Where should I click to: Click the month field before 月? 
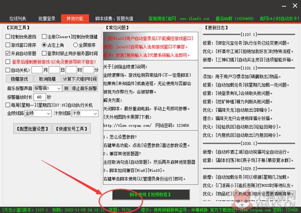(37, 70)
